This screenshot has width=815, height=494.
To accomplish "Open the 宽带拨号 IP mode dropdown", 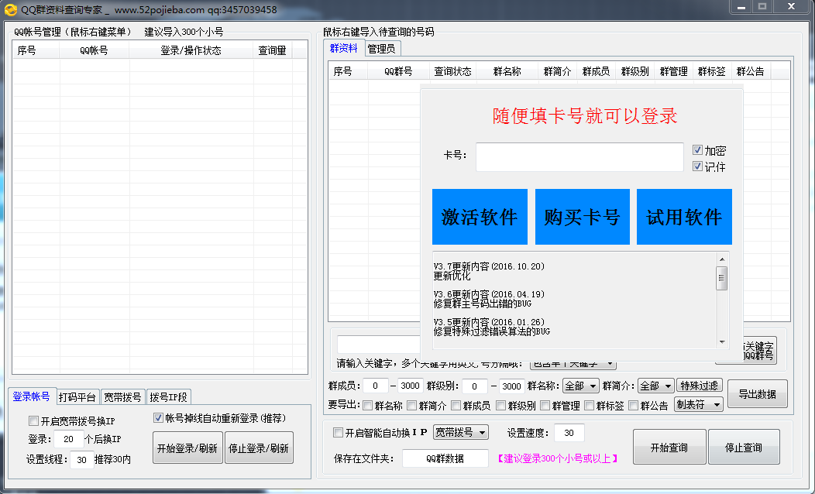I will point(460,432).
